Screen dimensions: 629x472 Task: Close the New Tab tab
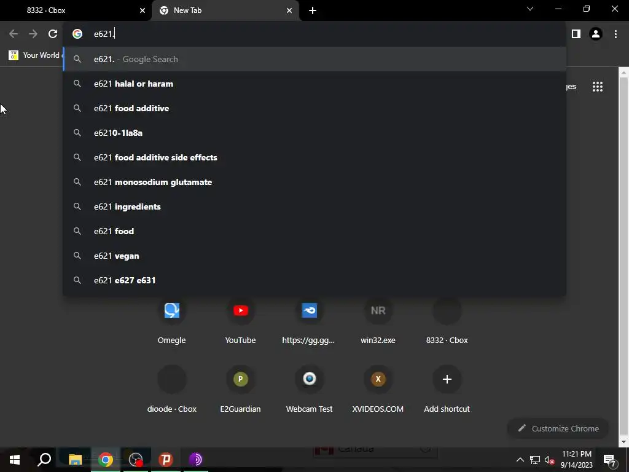tap(289, 10)
